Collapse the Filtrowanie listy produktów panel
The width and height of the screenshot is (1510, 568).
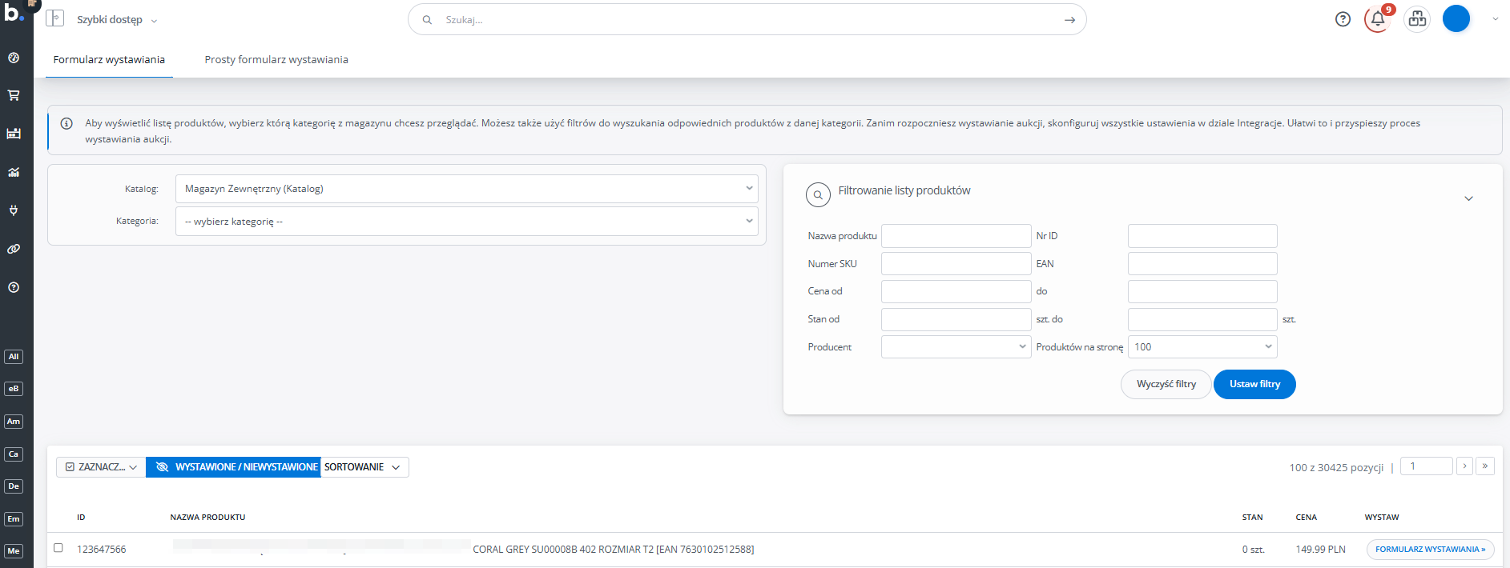tap(1468, 198)
